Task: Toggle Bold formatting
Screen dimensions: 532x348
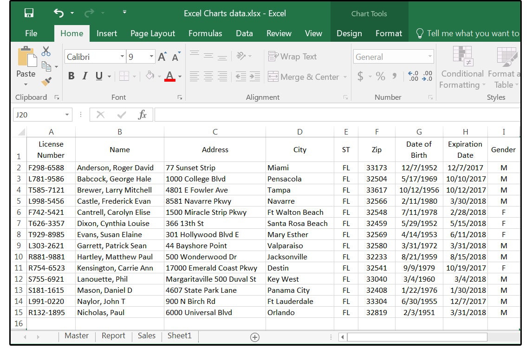Action: pyautogui.click(x=71, y=77)
